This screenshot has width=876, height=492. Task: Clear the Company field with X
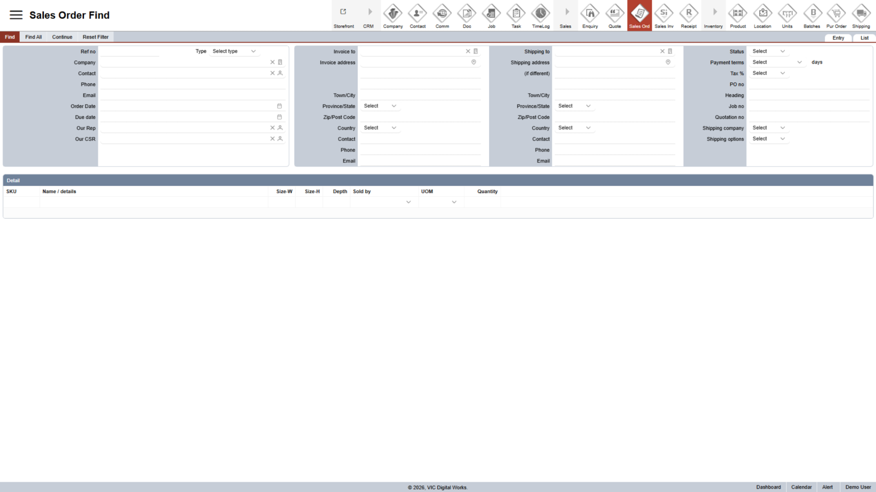[x=272, y=62]
